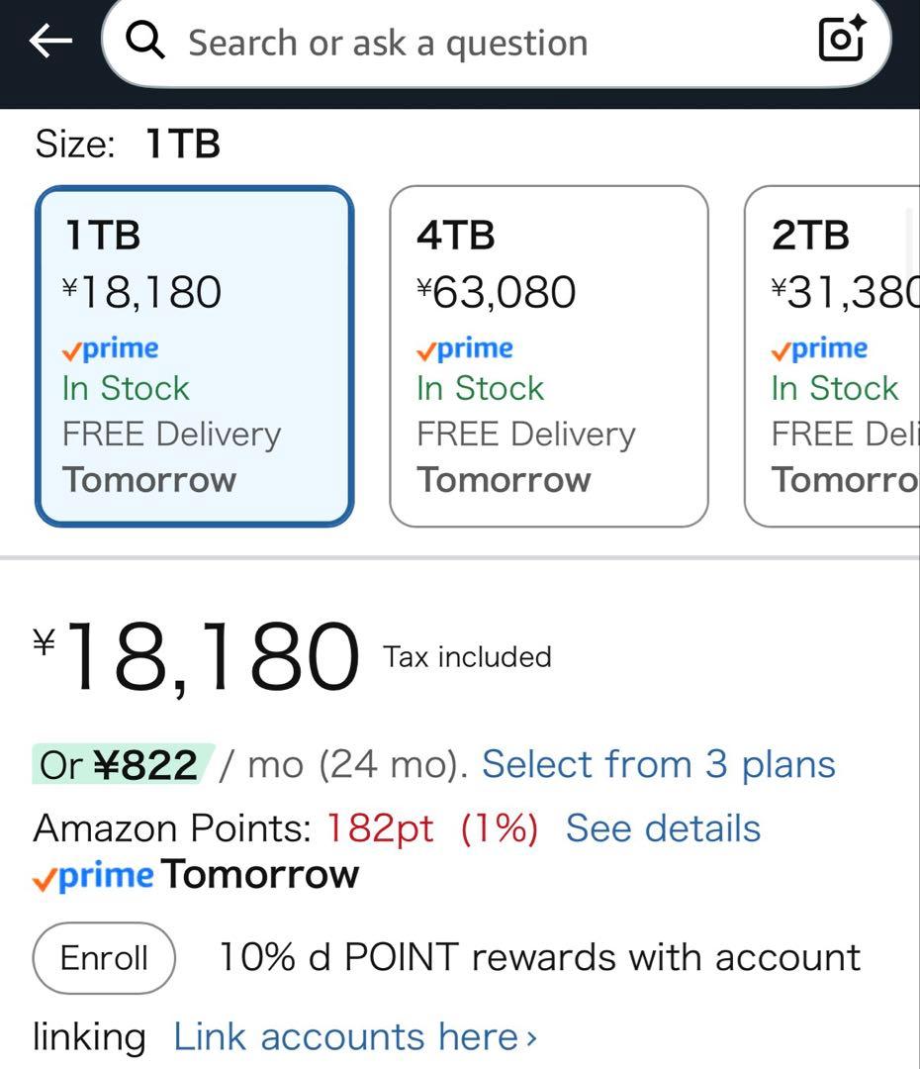Focus the "Search or ask a question" field
This screenshot has height=1069, width=920.
(475, 43)
